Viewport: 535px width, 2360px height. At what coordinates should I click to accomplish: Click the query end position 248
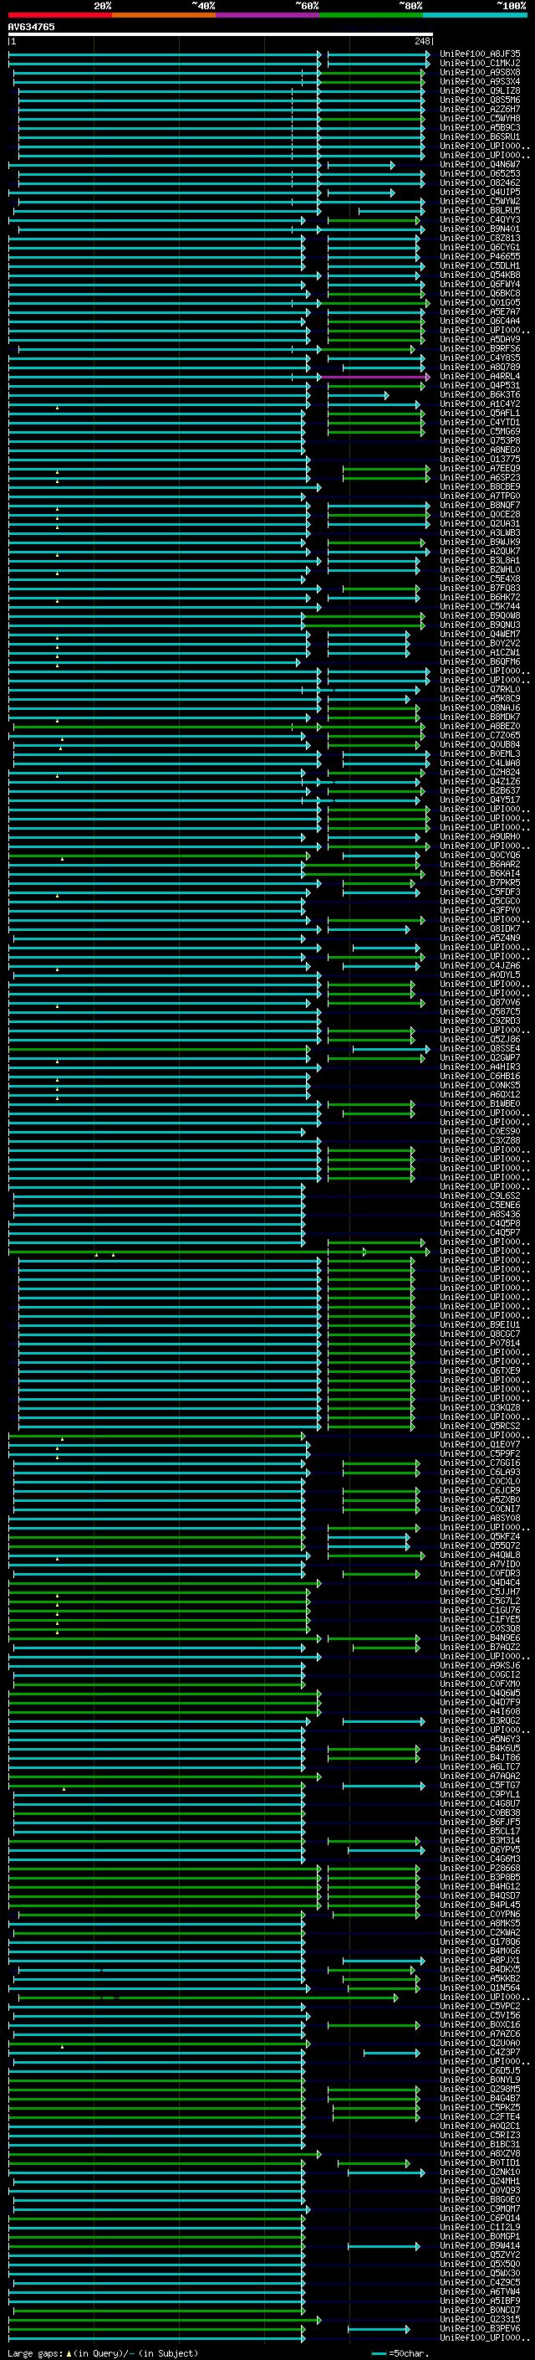point(421,41)
